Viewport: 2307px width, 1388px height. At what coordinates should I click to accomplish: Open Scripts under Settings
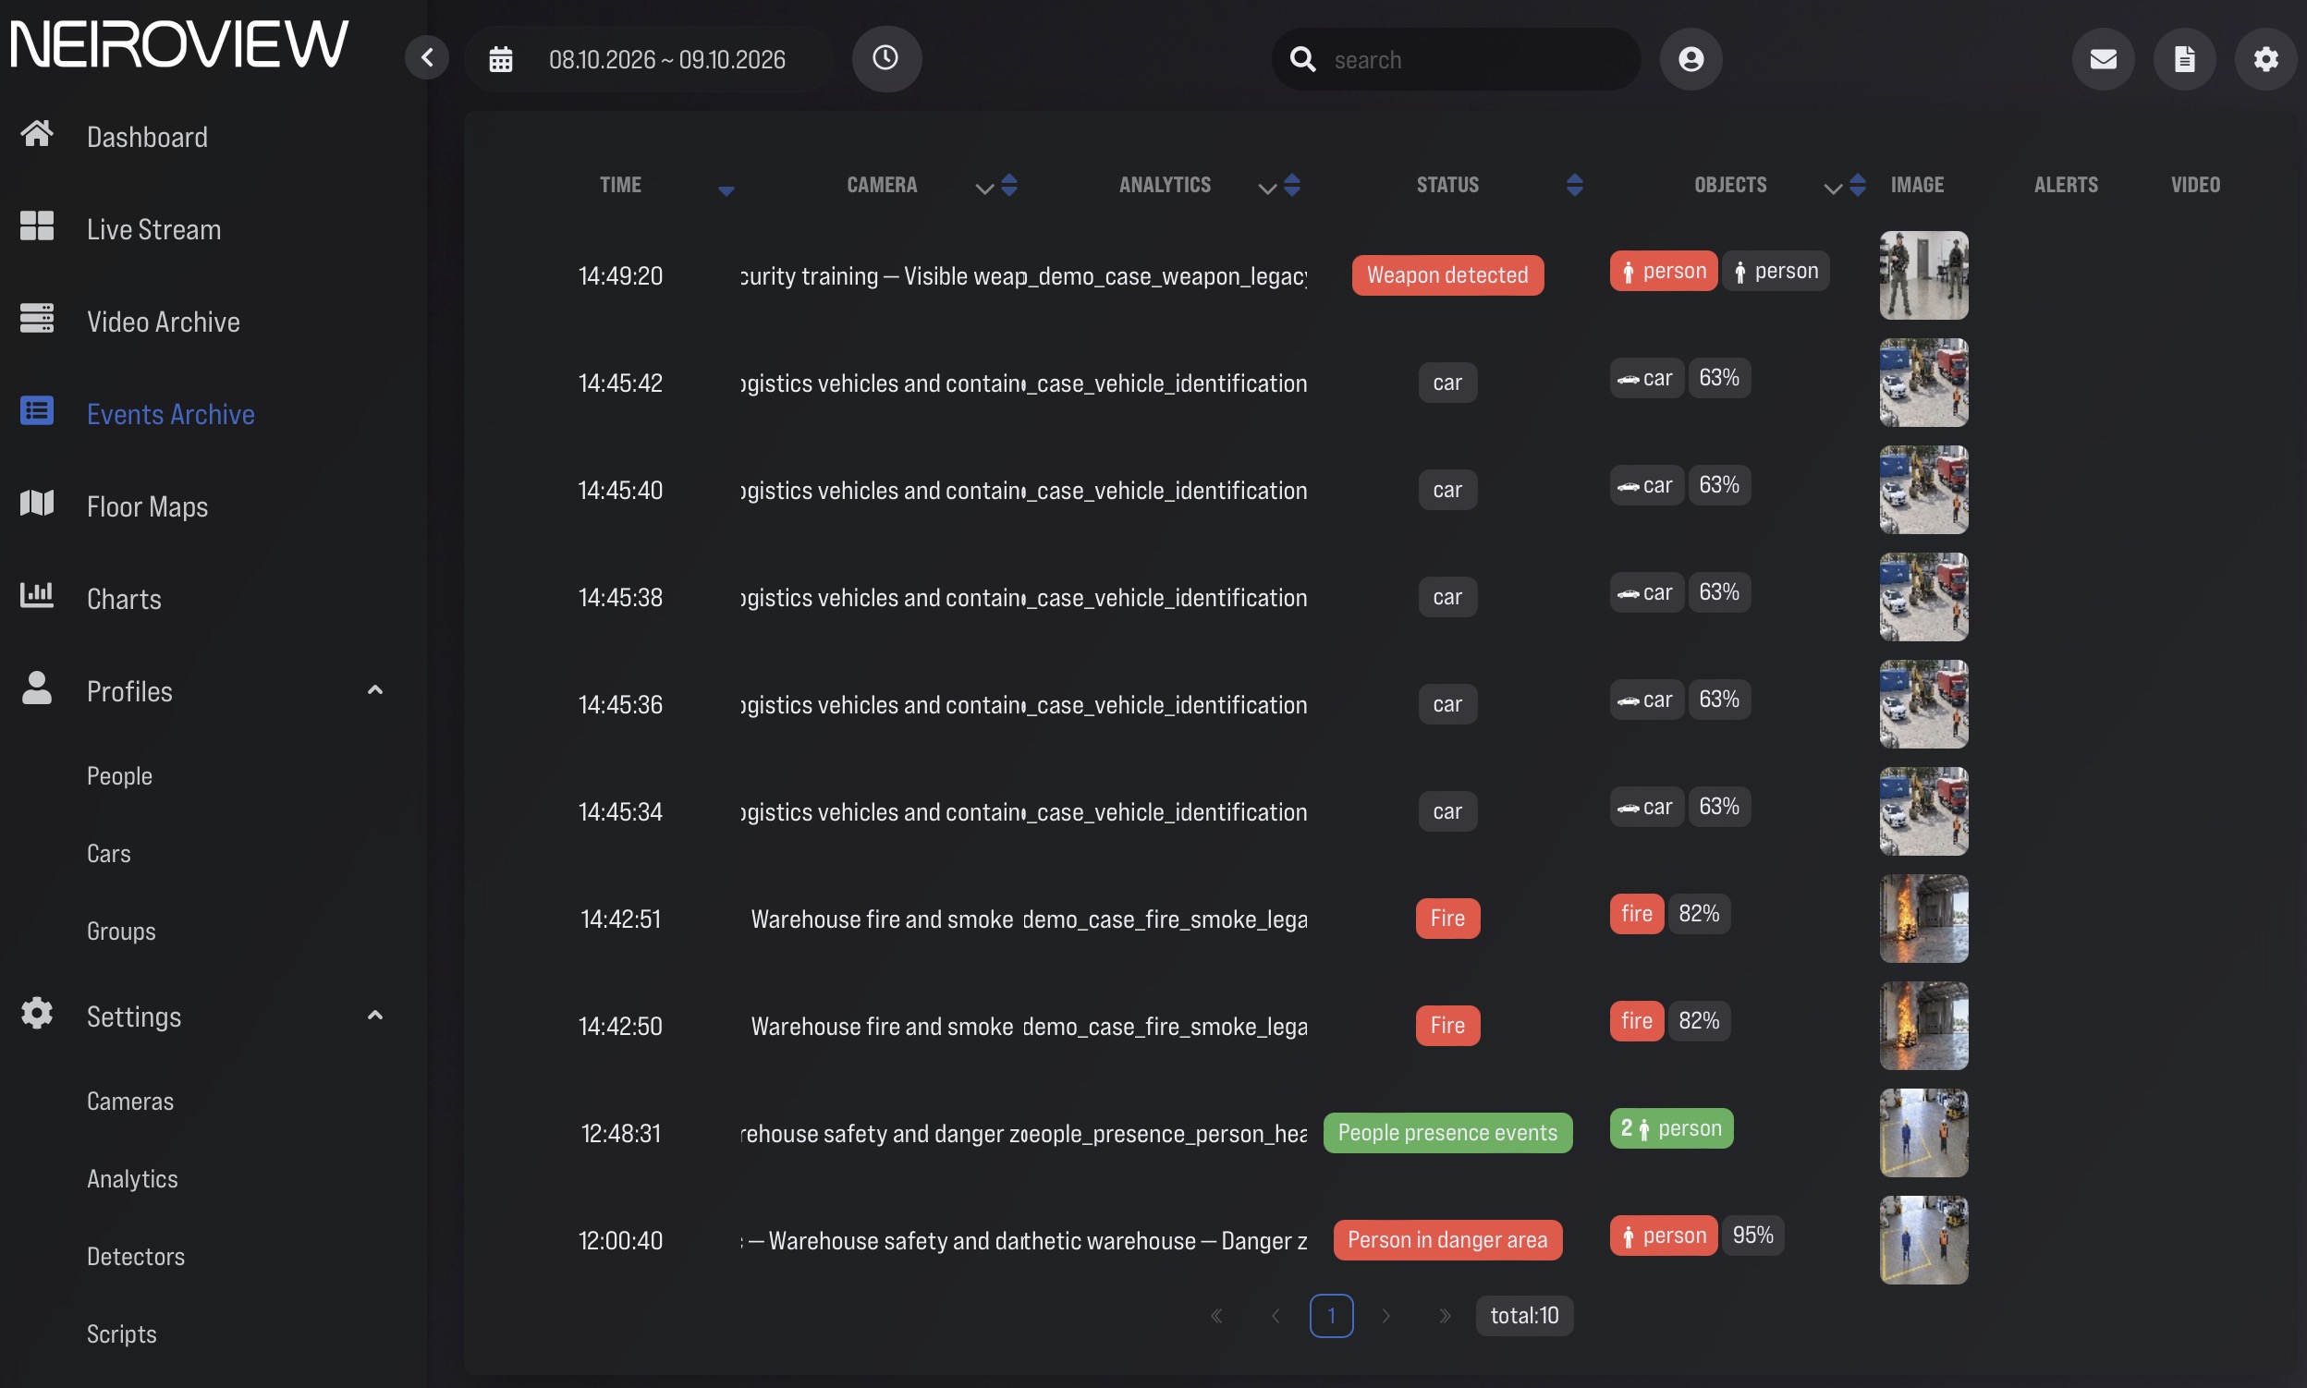point(122,1334)
